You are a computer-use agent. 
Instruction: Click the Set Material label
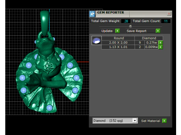pos(150,121)
